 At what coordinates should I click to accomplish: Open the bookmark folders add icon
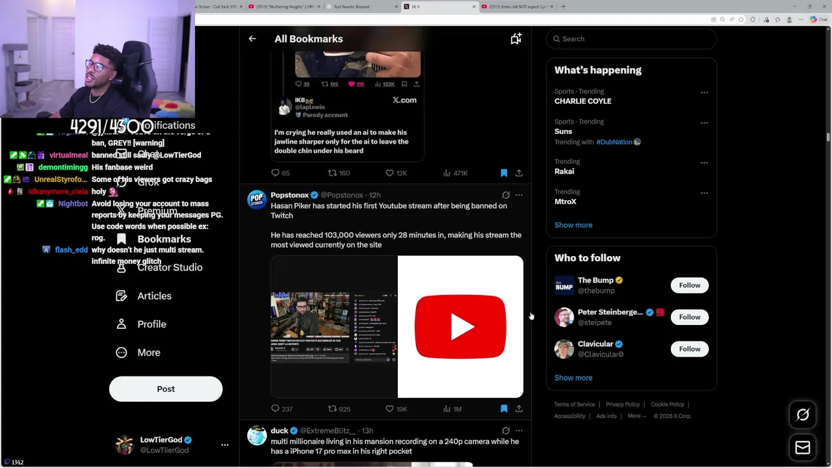tap(516, 39)
